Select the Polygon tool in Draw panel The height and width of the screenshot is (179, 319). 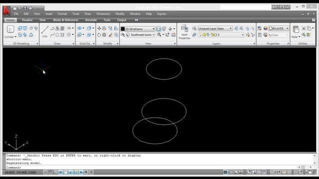(x=57, y=35)
